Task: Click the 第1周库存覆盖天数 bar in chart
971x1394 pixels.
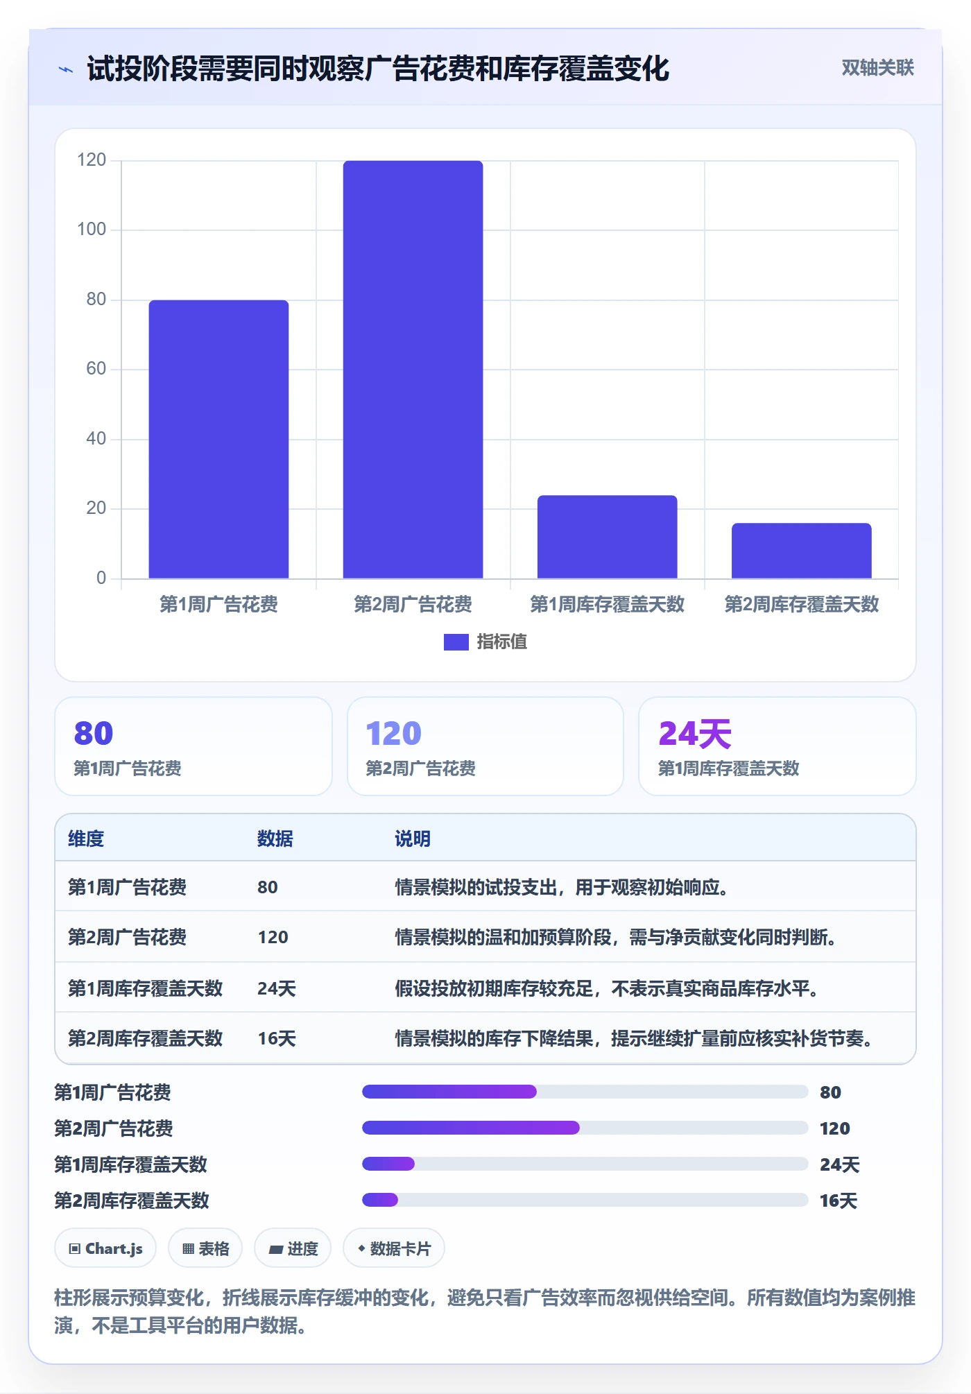Action: tap(607, 537)
